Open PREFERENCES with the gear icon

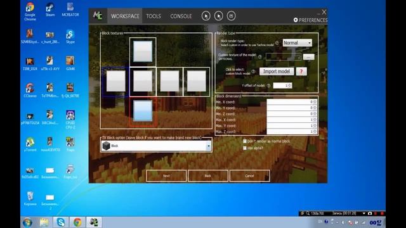(310, 20)
